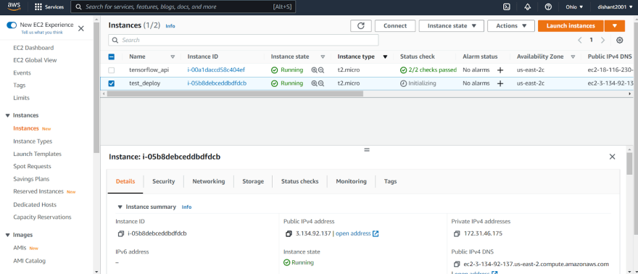Toggle New EC2 Experience switch

pyautogui.click(x=12, y=25)
